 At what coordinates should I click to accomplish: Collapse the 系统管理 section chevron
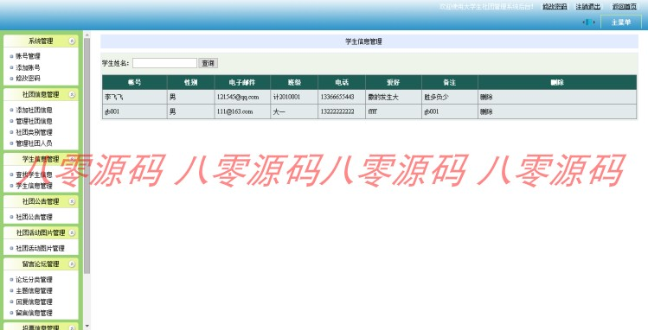(x=73, y=41)
